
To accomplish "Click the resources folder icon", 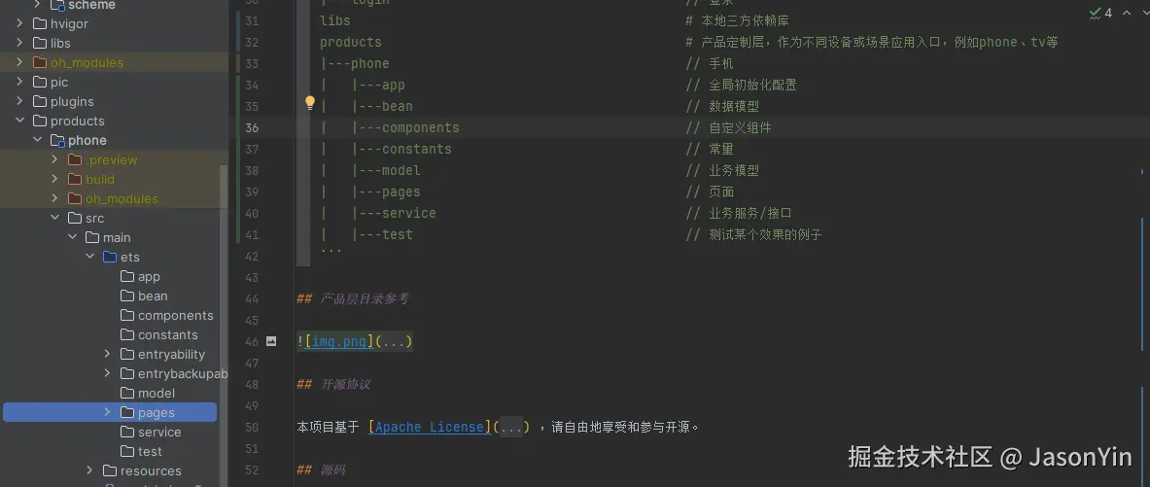I will [x=110, y=470].
